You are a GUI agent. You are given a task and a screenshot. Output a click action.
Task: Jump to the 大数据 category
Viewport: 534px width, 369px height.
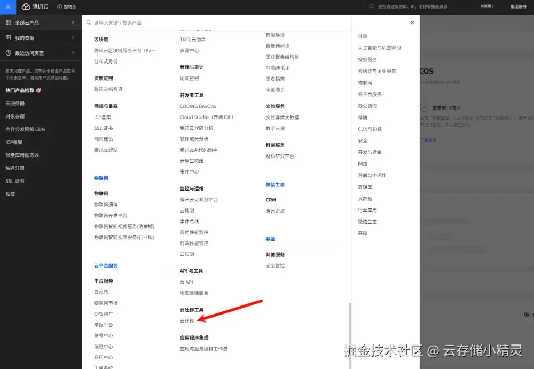[x=365, y=199]
